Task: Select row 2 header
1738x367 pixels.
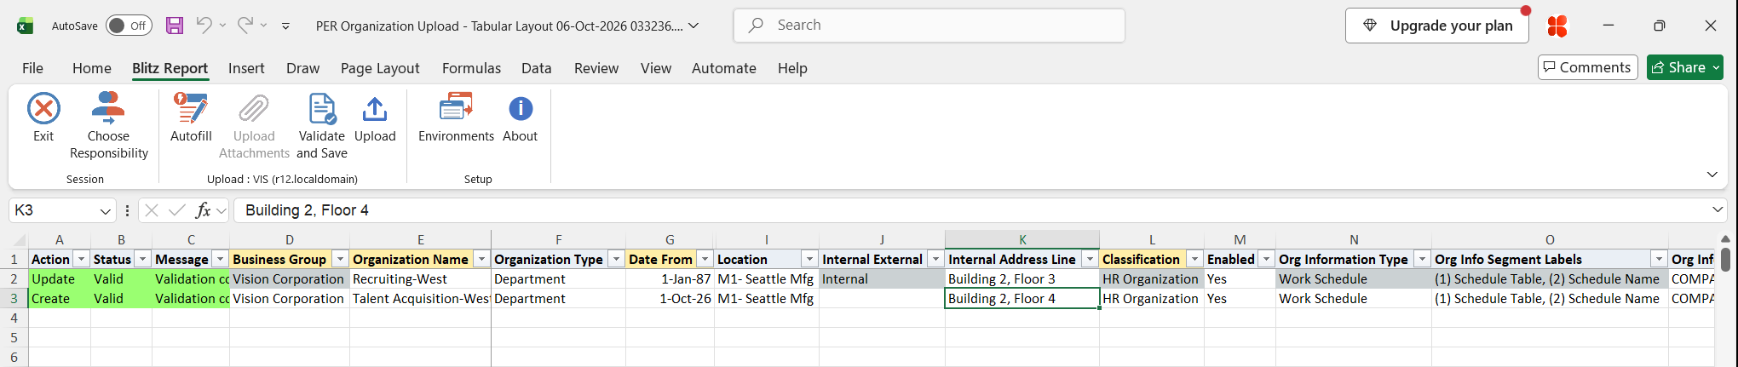Action: [x=14, y=278]
